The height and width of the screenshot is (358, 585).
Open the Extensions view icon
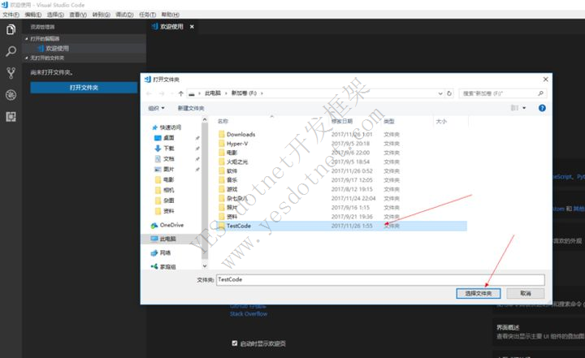tap(11, 117)
